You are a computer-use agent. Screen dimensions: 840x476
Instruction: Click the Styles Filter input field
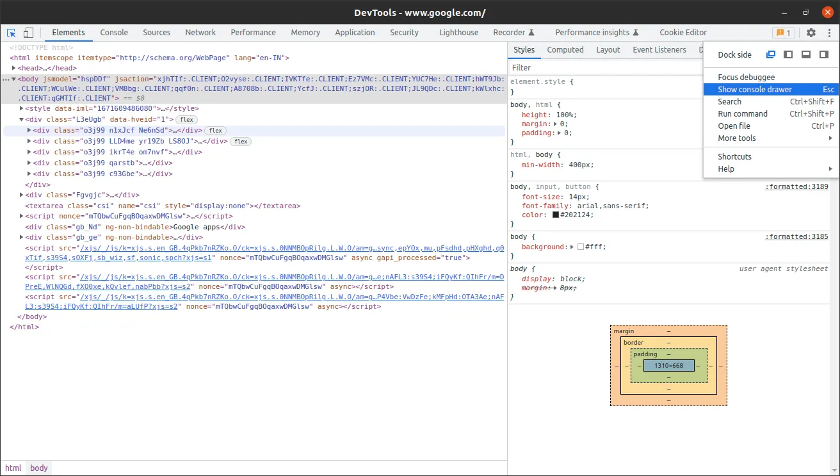(x=605, y=68)
